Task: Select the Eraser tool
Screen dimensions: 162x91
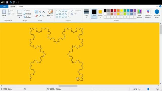Action: pos(36,16)
